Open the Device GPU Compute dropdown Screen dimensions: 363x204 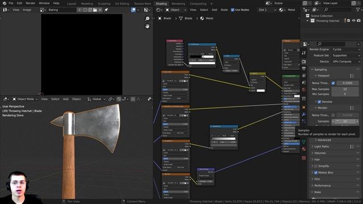(346, 62)
